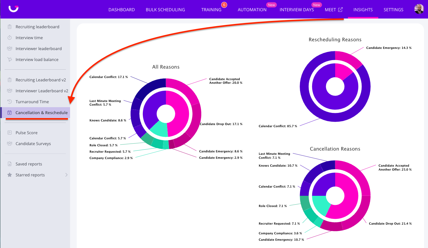Click the Candidate Emergency: 14.3 % label

tap(389, 48)
